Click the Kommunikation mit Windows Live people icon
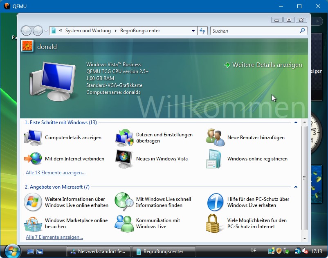This screenshot has width=328, height=258. pyautogui.click(x=124, y=224)
